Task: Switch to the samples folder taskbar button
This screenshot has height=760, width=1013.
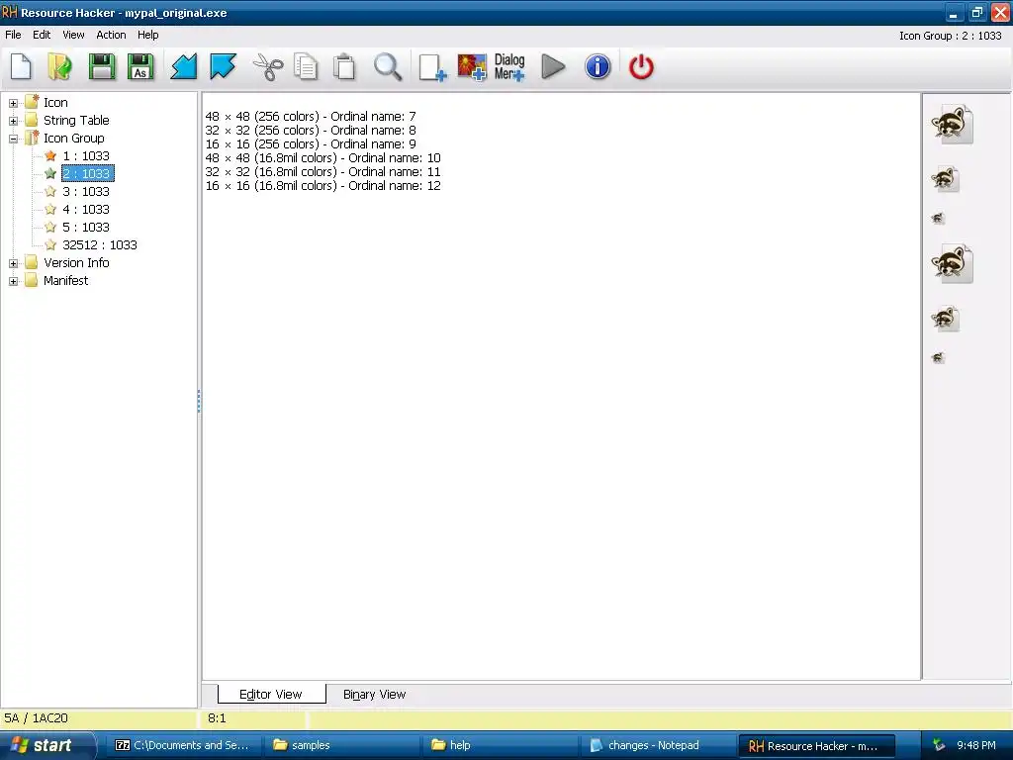Action: 341,745
